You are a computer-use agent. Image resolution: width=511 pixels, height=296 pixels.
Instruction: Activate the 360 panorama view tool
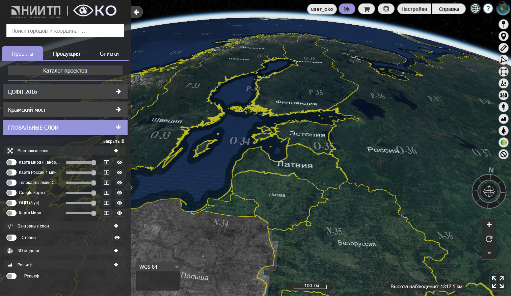(503, 95)
